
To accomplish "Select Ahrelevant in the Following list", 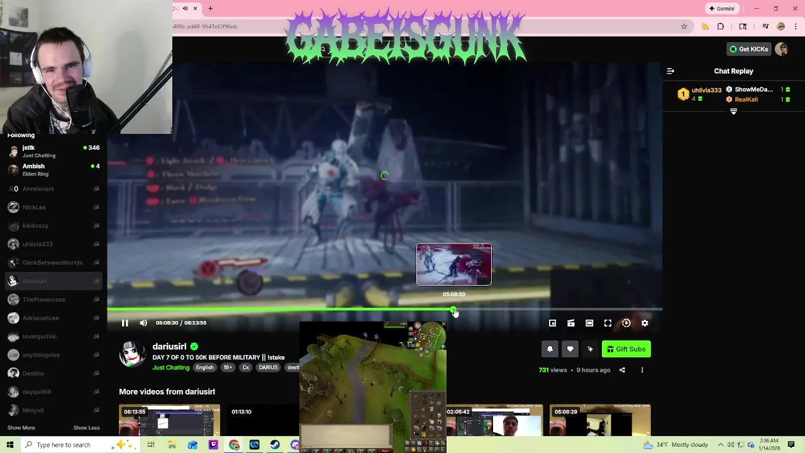I will pos(53,189).
